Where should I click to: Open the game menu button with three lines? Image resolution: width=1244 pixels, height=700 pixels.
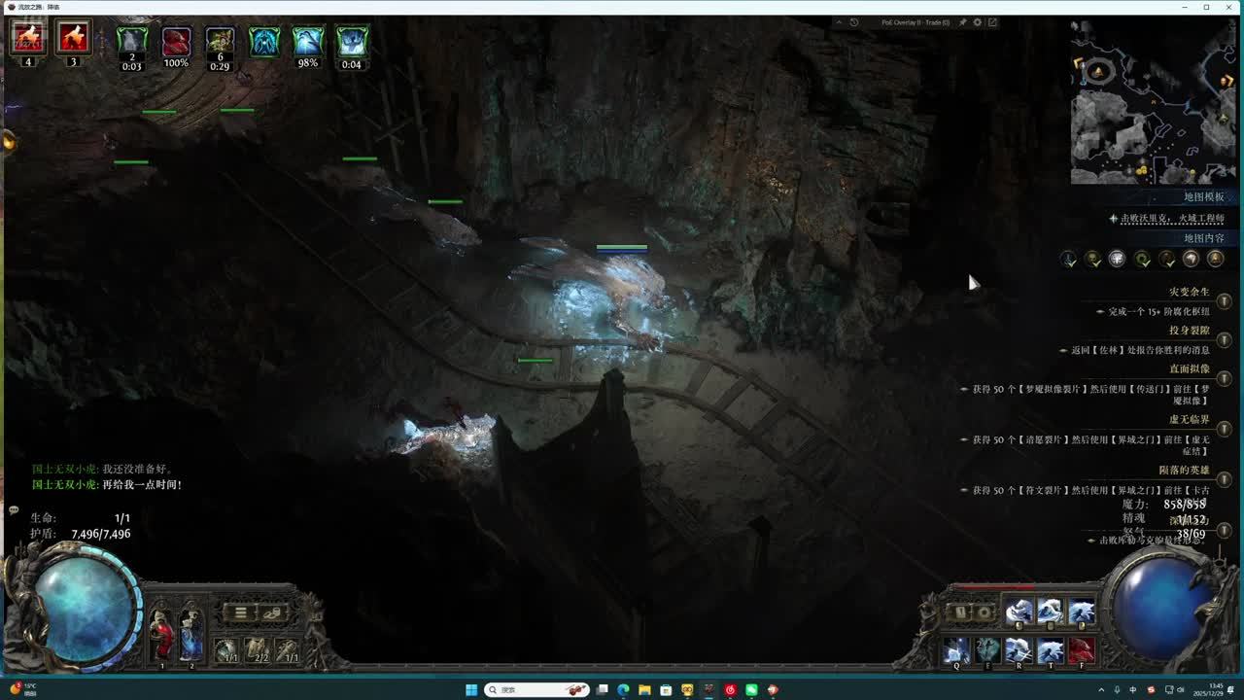tap(241, 612)
